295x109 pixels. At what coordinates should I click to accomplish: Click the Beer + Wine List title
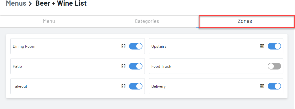click(61, 3)
